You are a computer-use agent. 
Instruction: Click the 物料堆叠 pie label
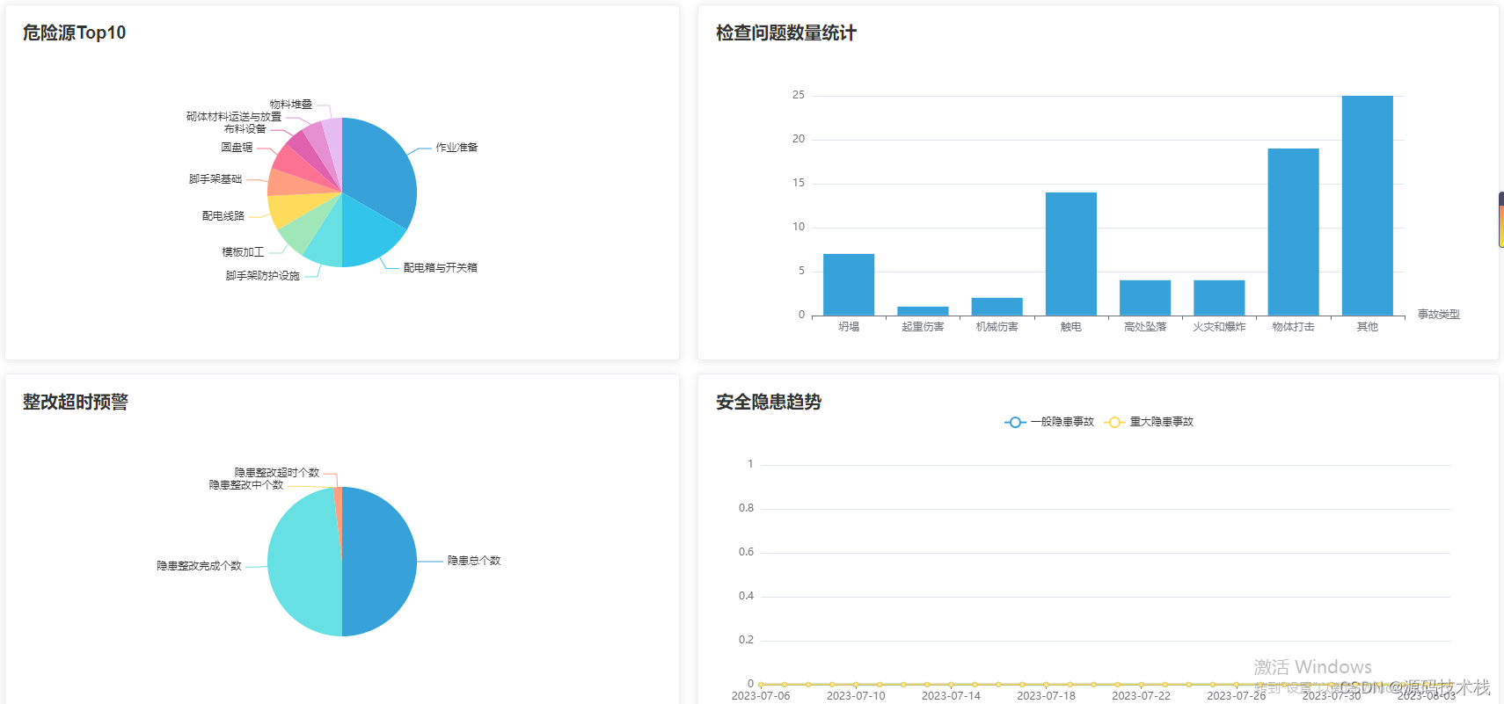(x=290, y=105)
